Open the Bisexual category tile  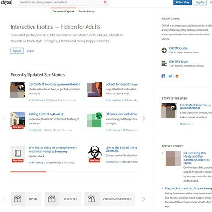point(63,199)
